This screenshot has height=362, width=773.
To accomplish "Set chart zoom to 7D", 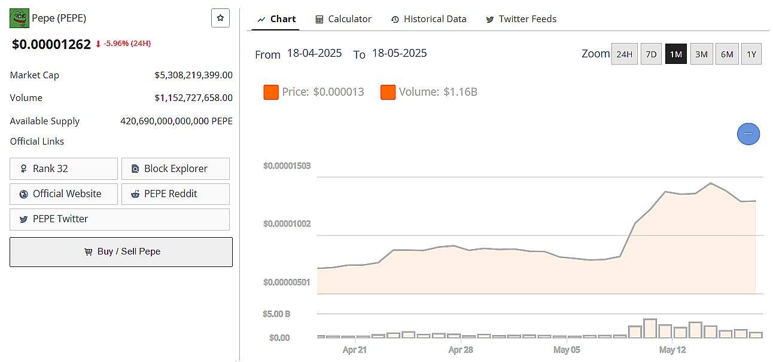I will (651, 54).
